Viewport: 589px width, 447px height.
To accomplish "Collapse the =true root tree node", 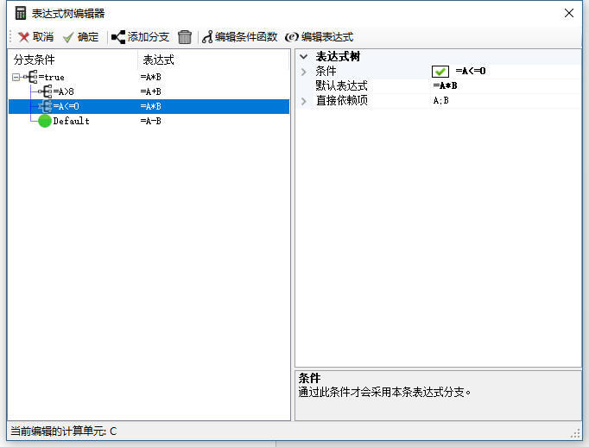I will pyautogui.click(x=16, y=77).
